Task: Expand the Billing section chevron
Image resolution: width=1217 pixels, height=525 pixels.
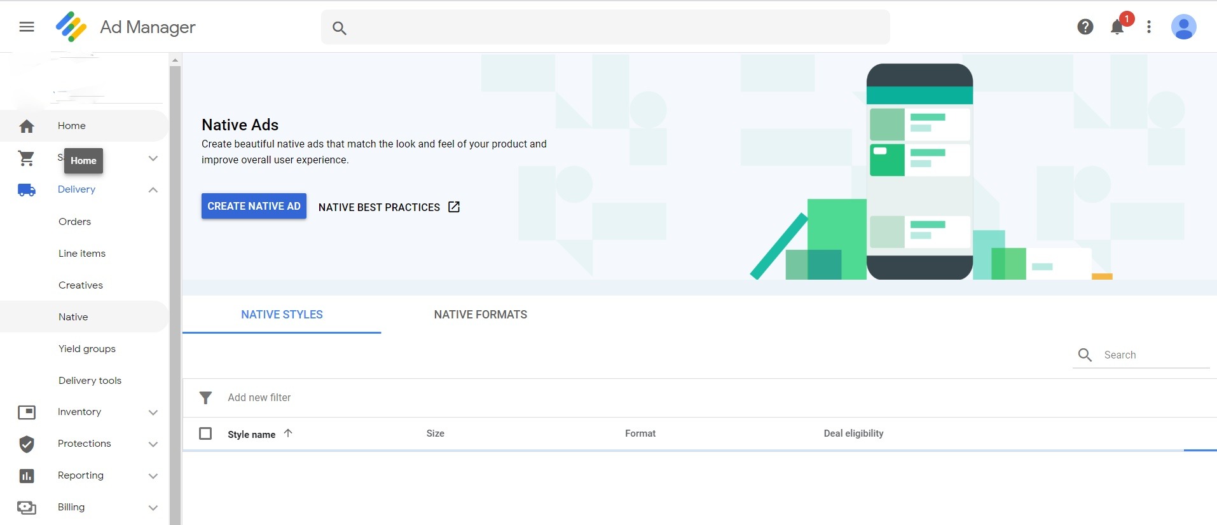Action: 153,508
